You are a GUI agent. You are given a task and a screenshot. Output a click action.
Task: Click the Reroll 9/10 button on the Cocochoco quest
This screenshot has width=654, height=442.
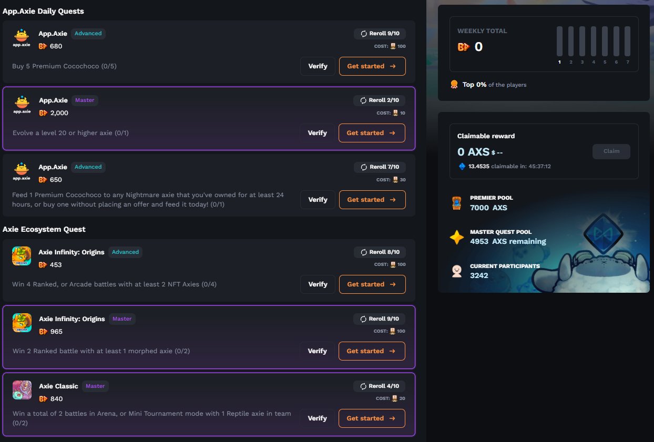tap(380, 34)
